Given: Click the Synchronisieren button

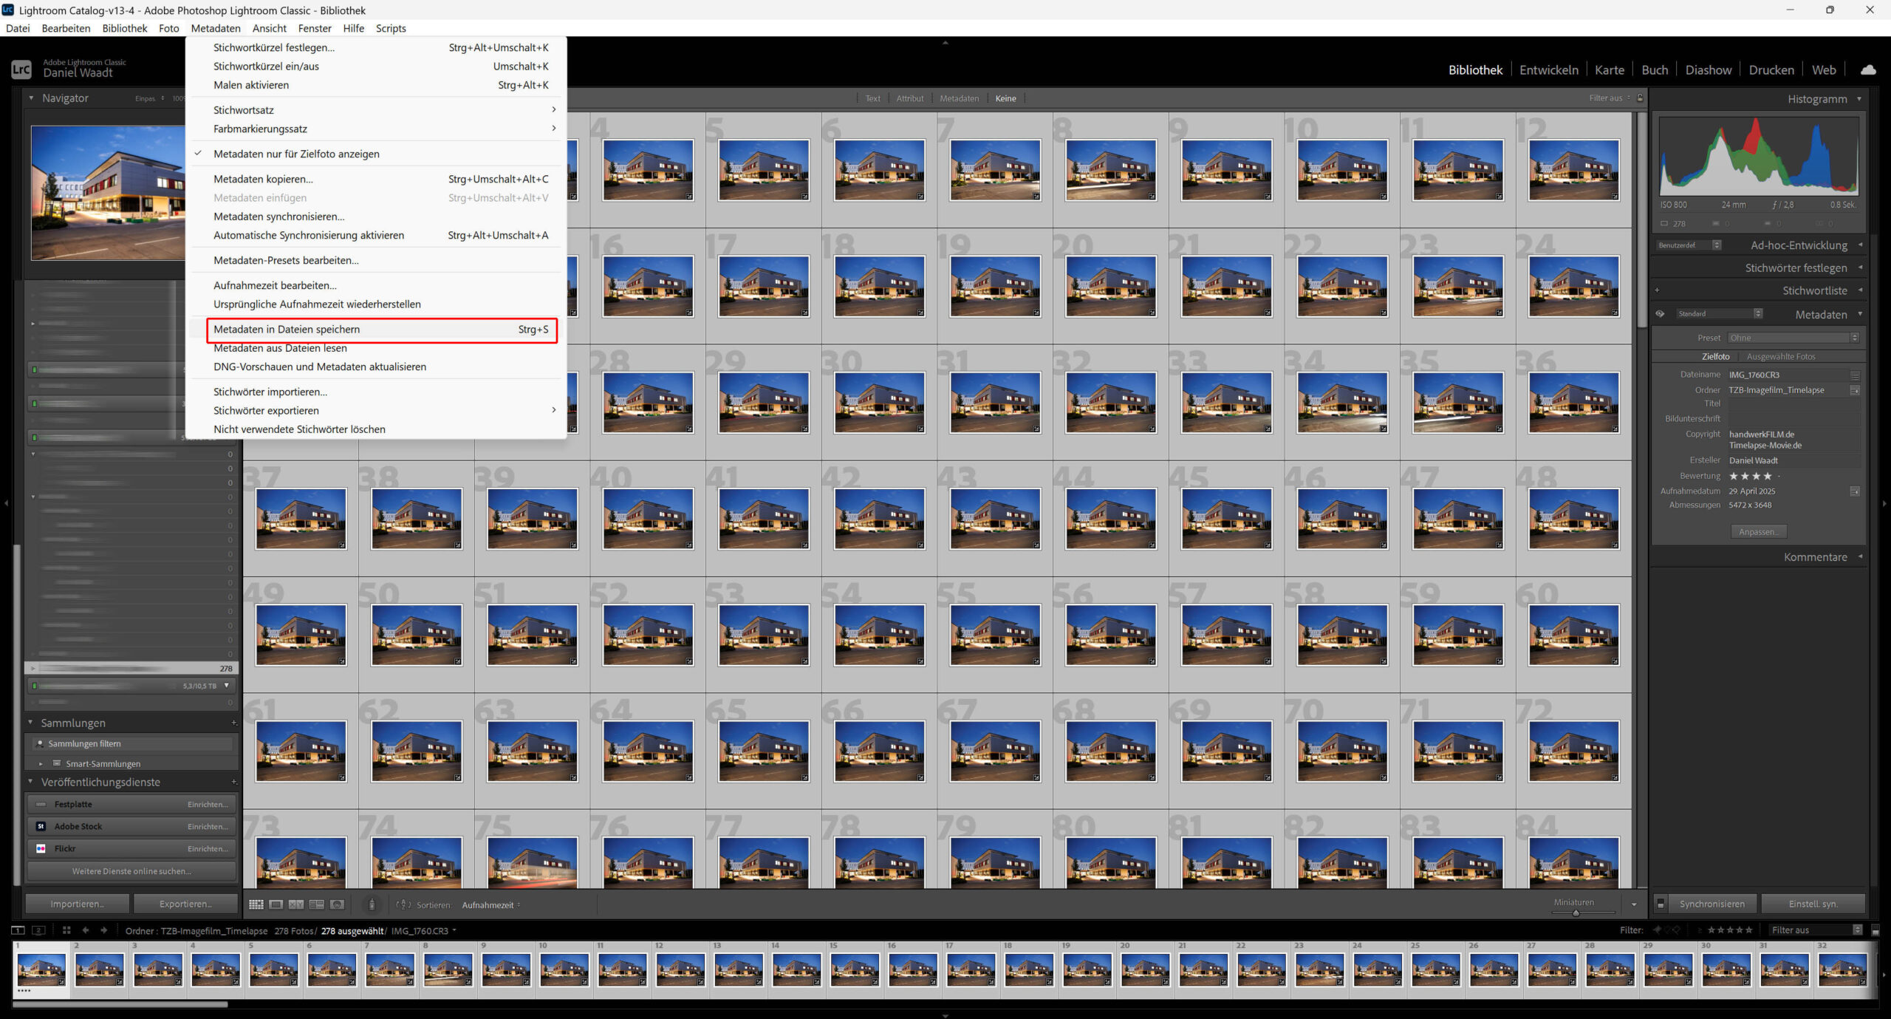Looking at the screenshot, I should [x=1712, y=904].
